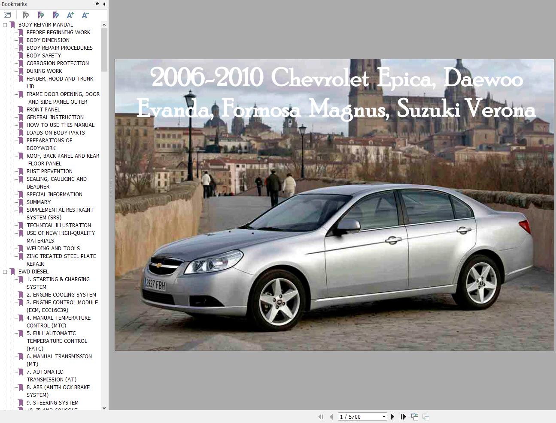Click bookmark icon beside 9. STEERING SYSTEM
The image size is (556, 423).
[20, 403]
